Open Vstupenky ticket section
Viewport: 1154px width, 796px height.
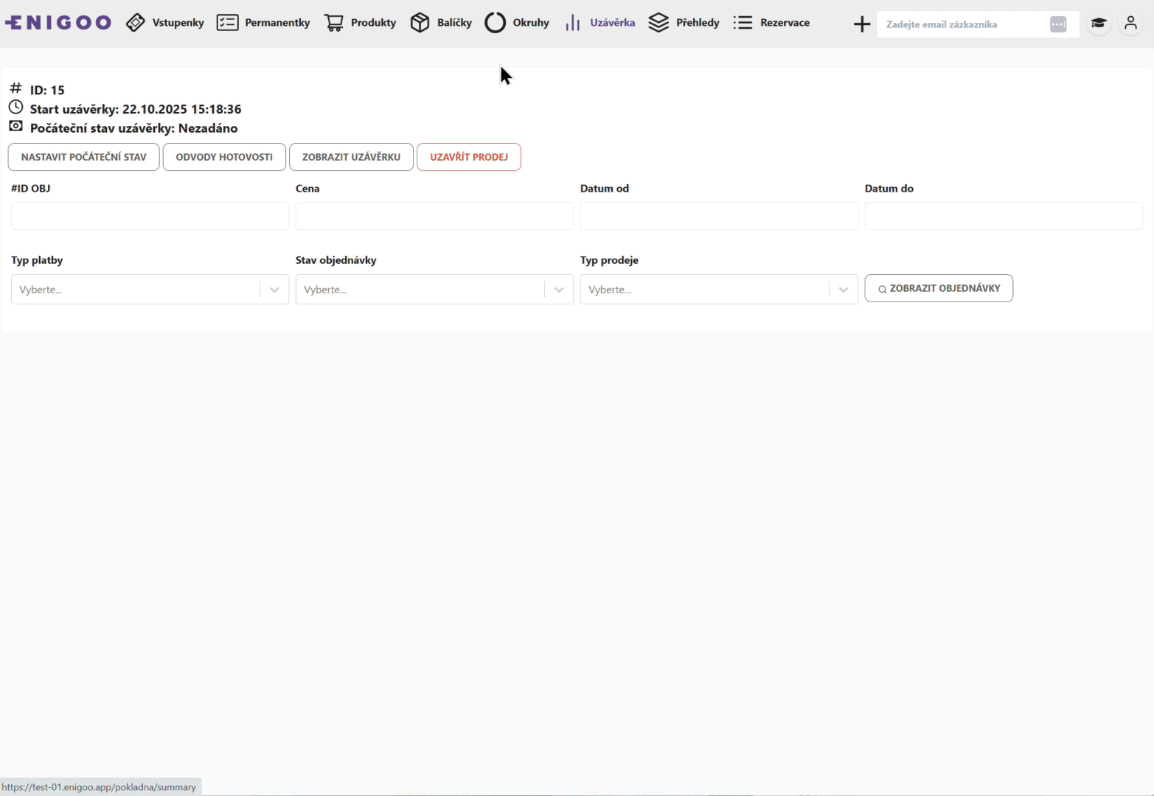[x=165, y=23]
